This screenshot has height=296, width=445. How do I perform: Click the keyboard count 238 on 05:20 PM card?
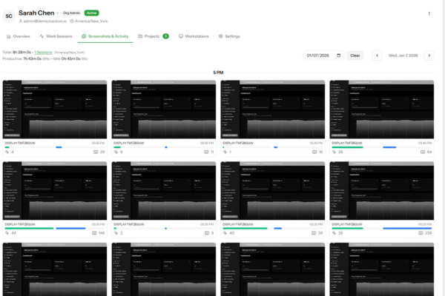[428, 233]
